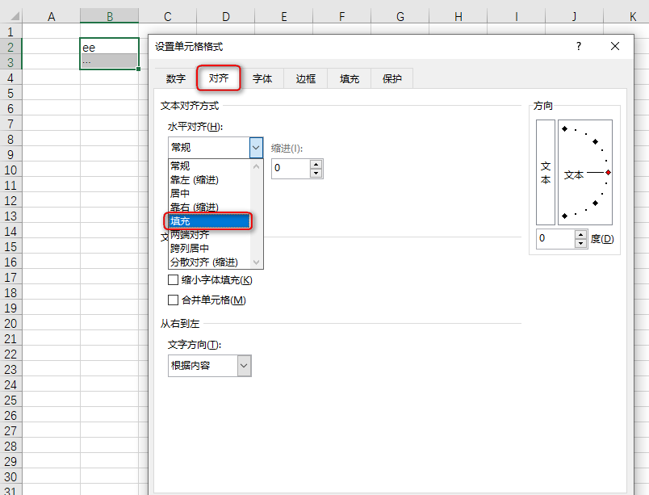Choose 居中 alignment option
The image size is (649, 495).
tap(180, 193)
